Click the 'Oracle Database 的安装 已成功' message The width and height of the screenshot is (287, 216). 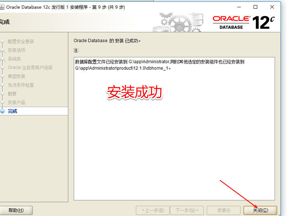click(107, 41)
